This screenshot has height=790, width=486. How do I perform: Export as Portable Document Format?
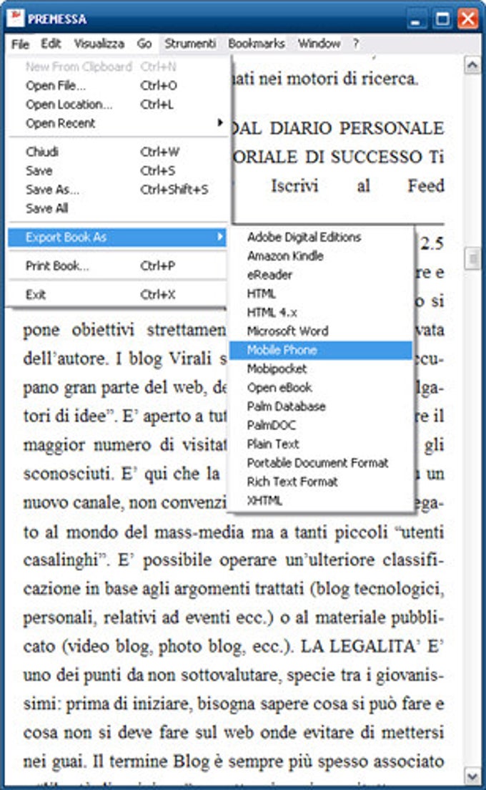pyautogui.click(x=320, y=462)
